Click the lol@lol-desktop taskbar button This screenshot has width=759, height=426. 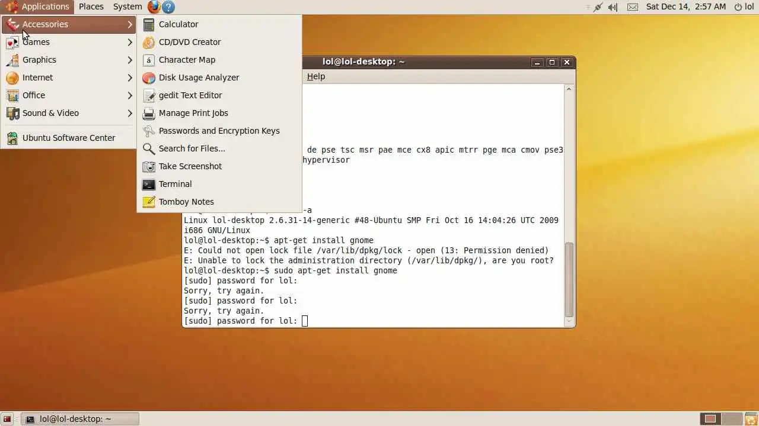(81, 419)
